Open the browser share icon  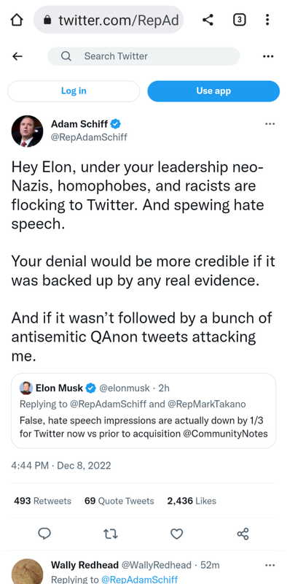click(x=208, y=20)
